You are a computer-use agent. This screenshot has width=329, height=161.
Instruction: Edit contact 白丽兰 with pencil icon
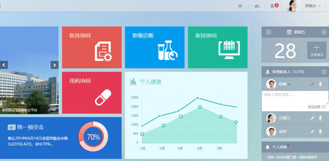[313, 118]
